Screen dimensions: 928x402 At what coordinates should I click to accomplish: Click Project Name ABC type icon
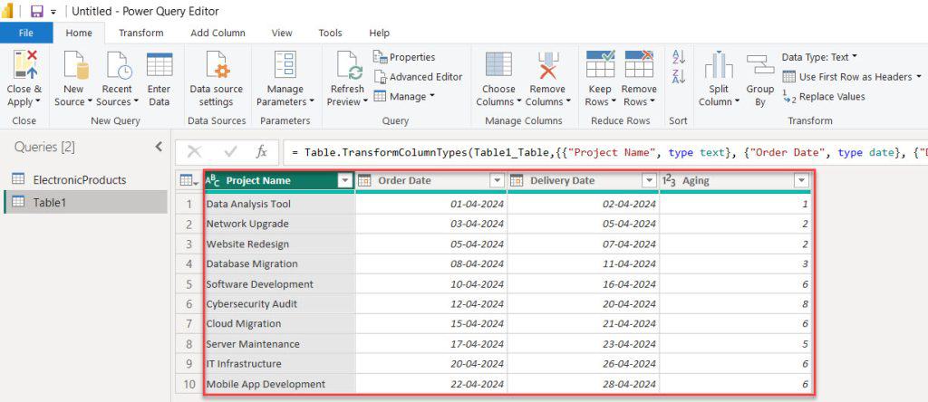click(x=212, y=181)
